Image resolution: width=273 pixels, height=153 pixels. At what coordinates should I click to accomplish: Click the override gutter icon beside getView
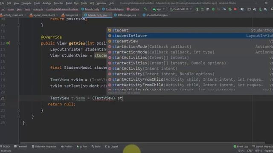(x=8, y=43)
